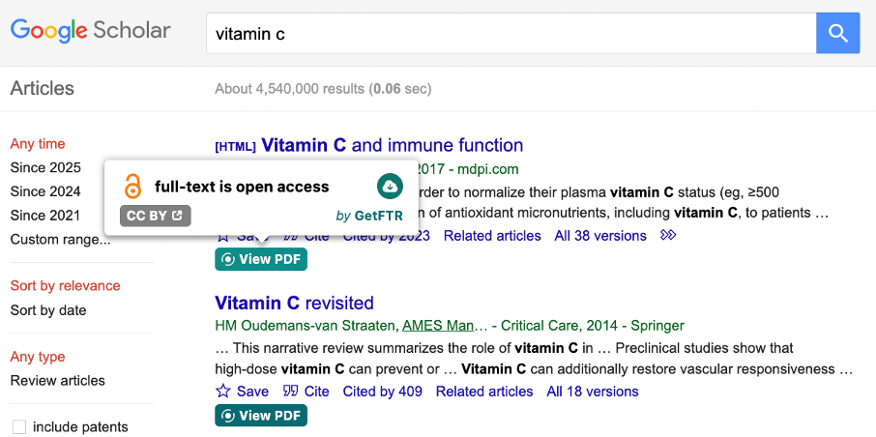Open the Custom range option
This screenshot has width=876, height=437.
pyautogui.click(x=60, y=240)
